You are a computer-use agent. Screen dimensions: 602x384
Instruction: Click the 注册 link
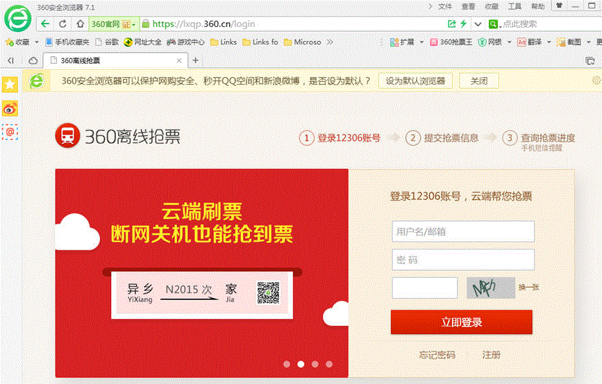491,355
